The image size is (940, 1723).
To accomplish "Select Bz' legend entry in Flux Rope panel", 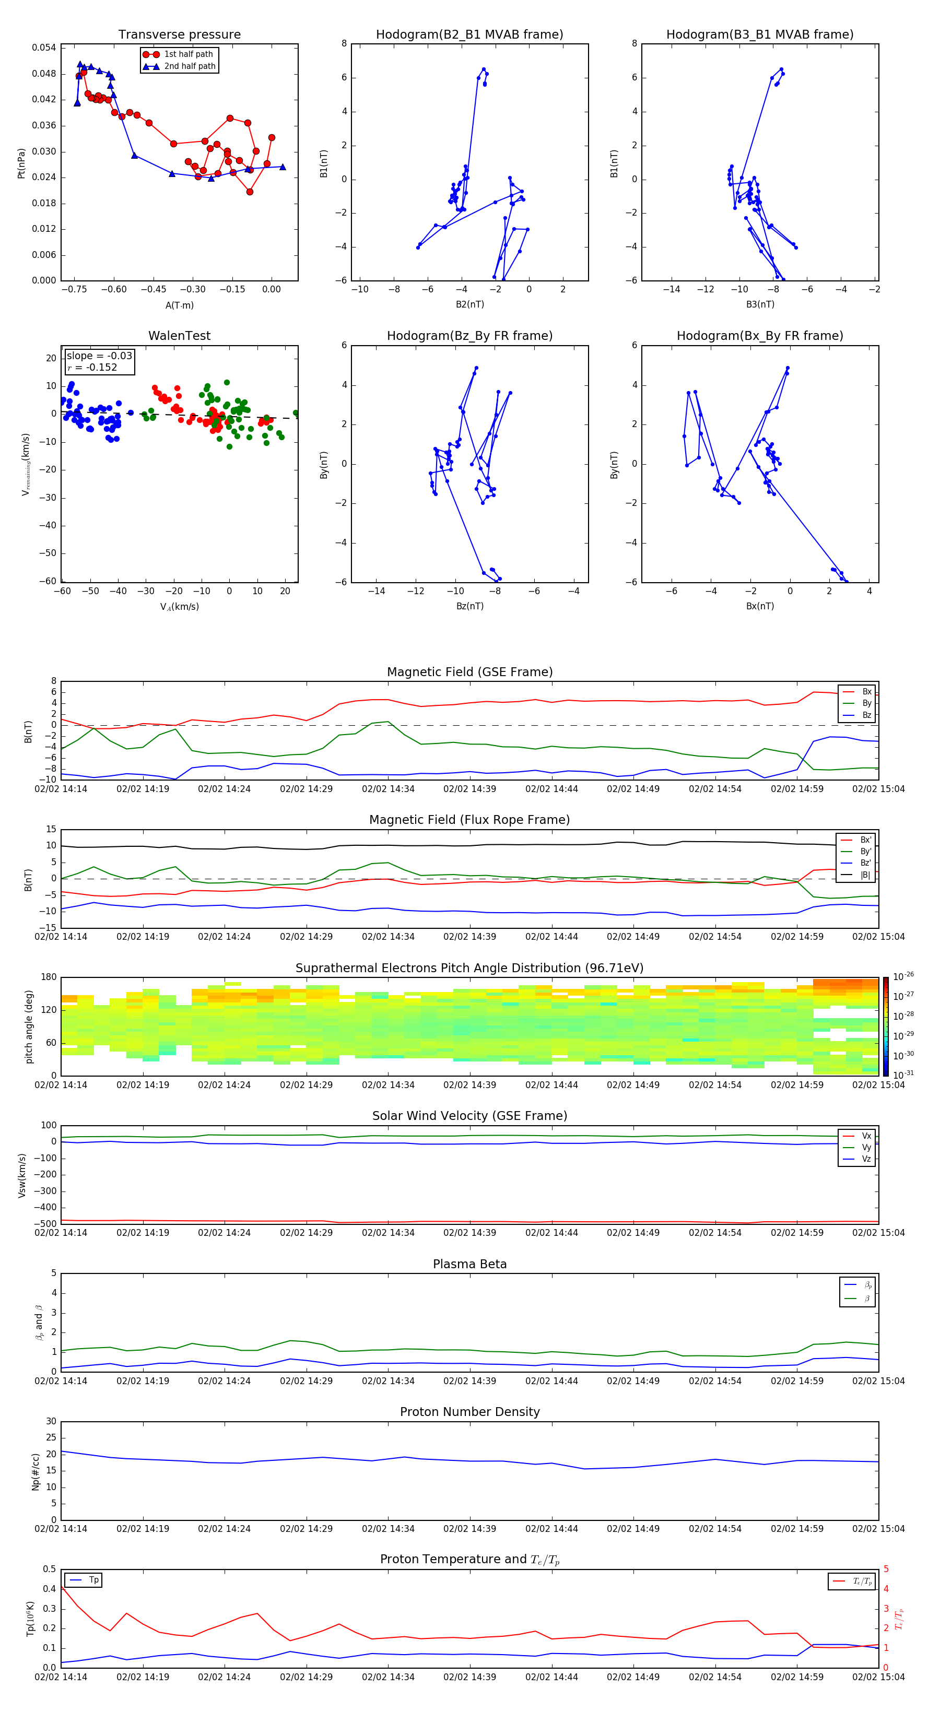I will [856, 863].
